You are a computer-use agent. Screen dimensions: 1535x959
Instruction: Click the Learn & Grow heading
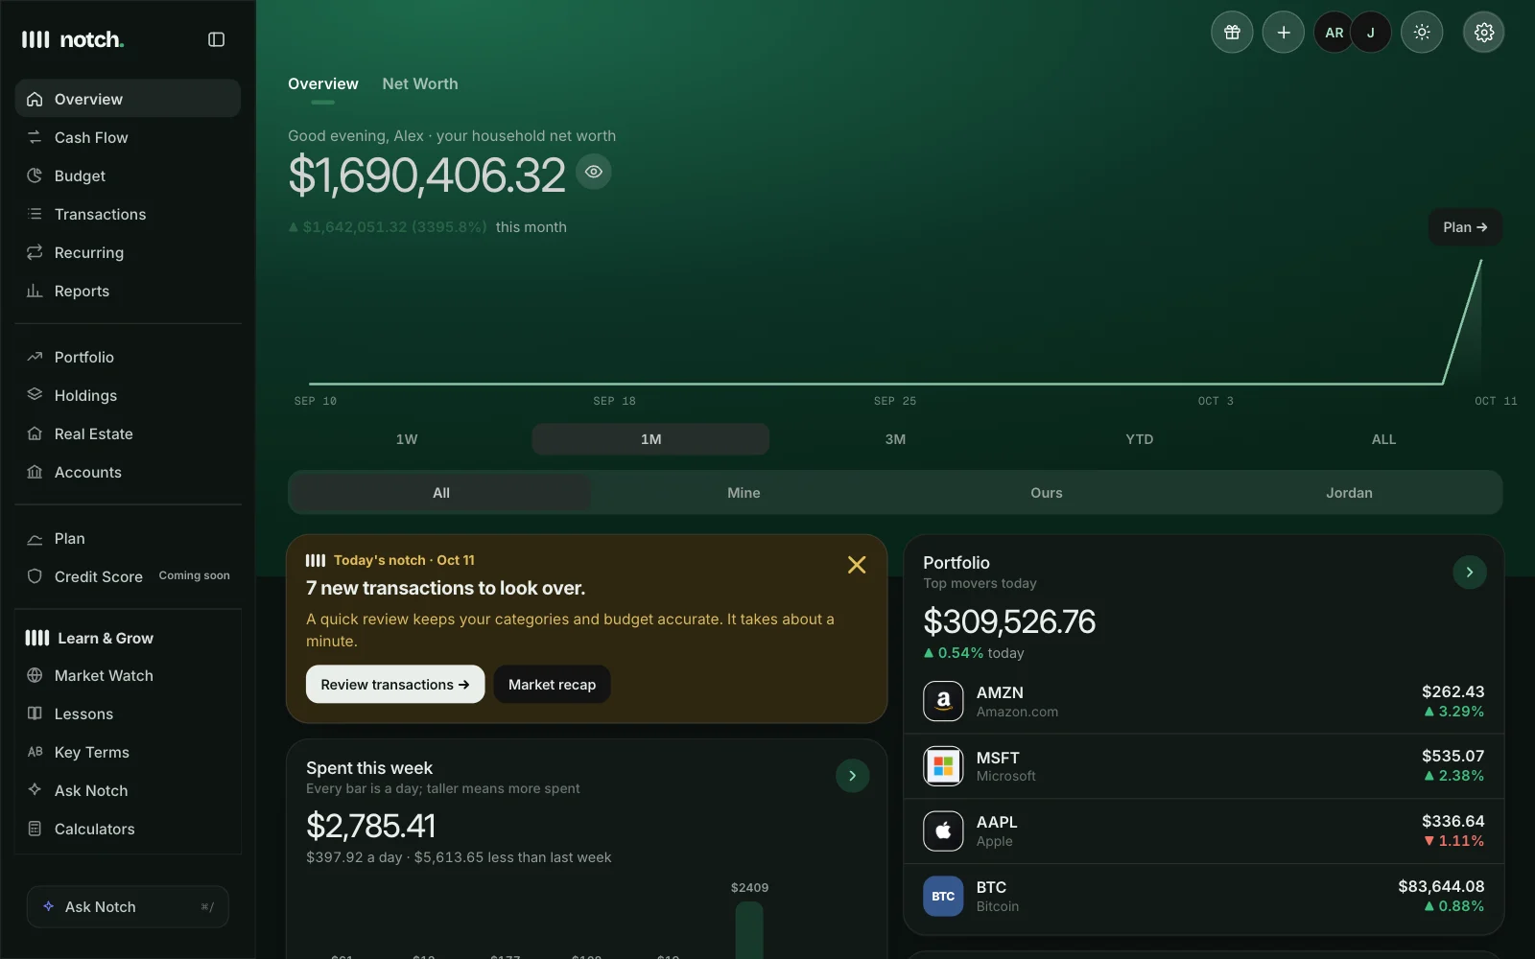(x=89, y=638)
